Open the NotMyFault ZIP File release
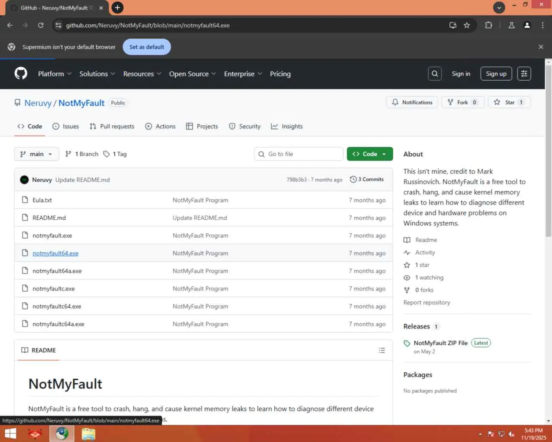 (x=441, y=343)
